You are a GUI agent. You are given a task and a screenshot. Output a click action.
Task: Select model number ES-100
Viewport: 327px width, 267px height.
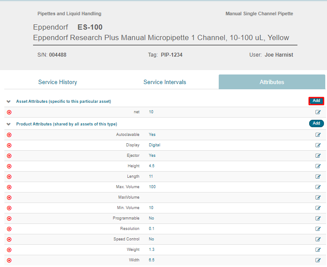(90, 27)
